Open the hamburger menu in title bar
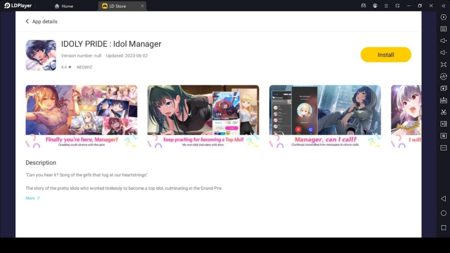Image resolution: width=450 pixels, height=253 pixels. pyautogui.click(x=386, y=6)
